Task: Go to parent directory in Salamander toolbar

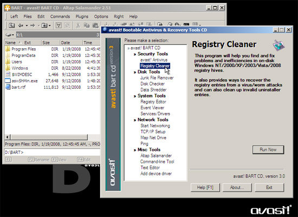Action: coord(11,25)
